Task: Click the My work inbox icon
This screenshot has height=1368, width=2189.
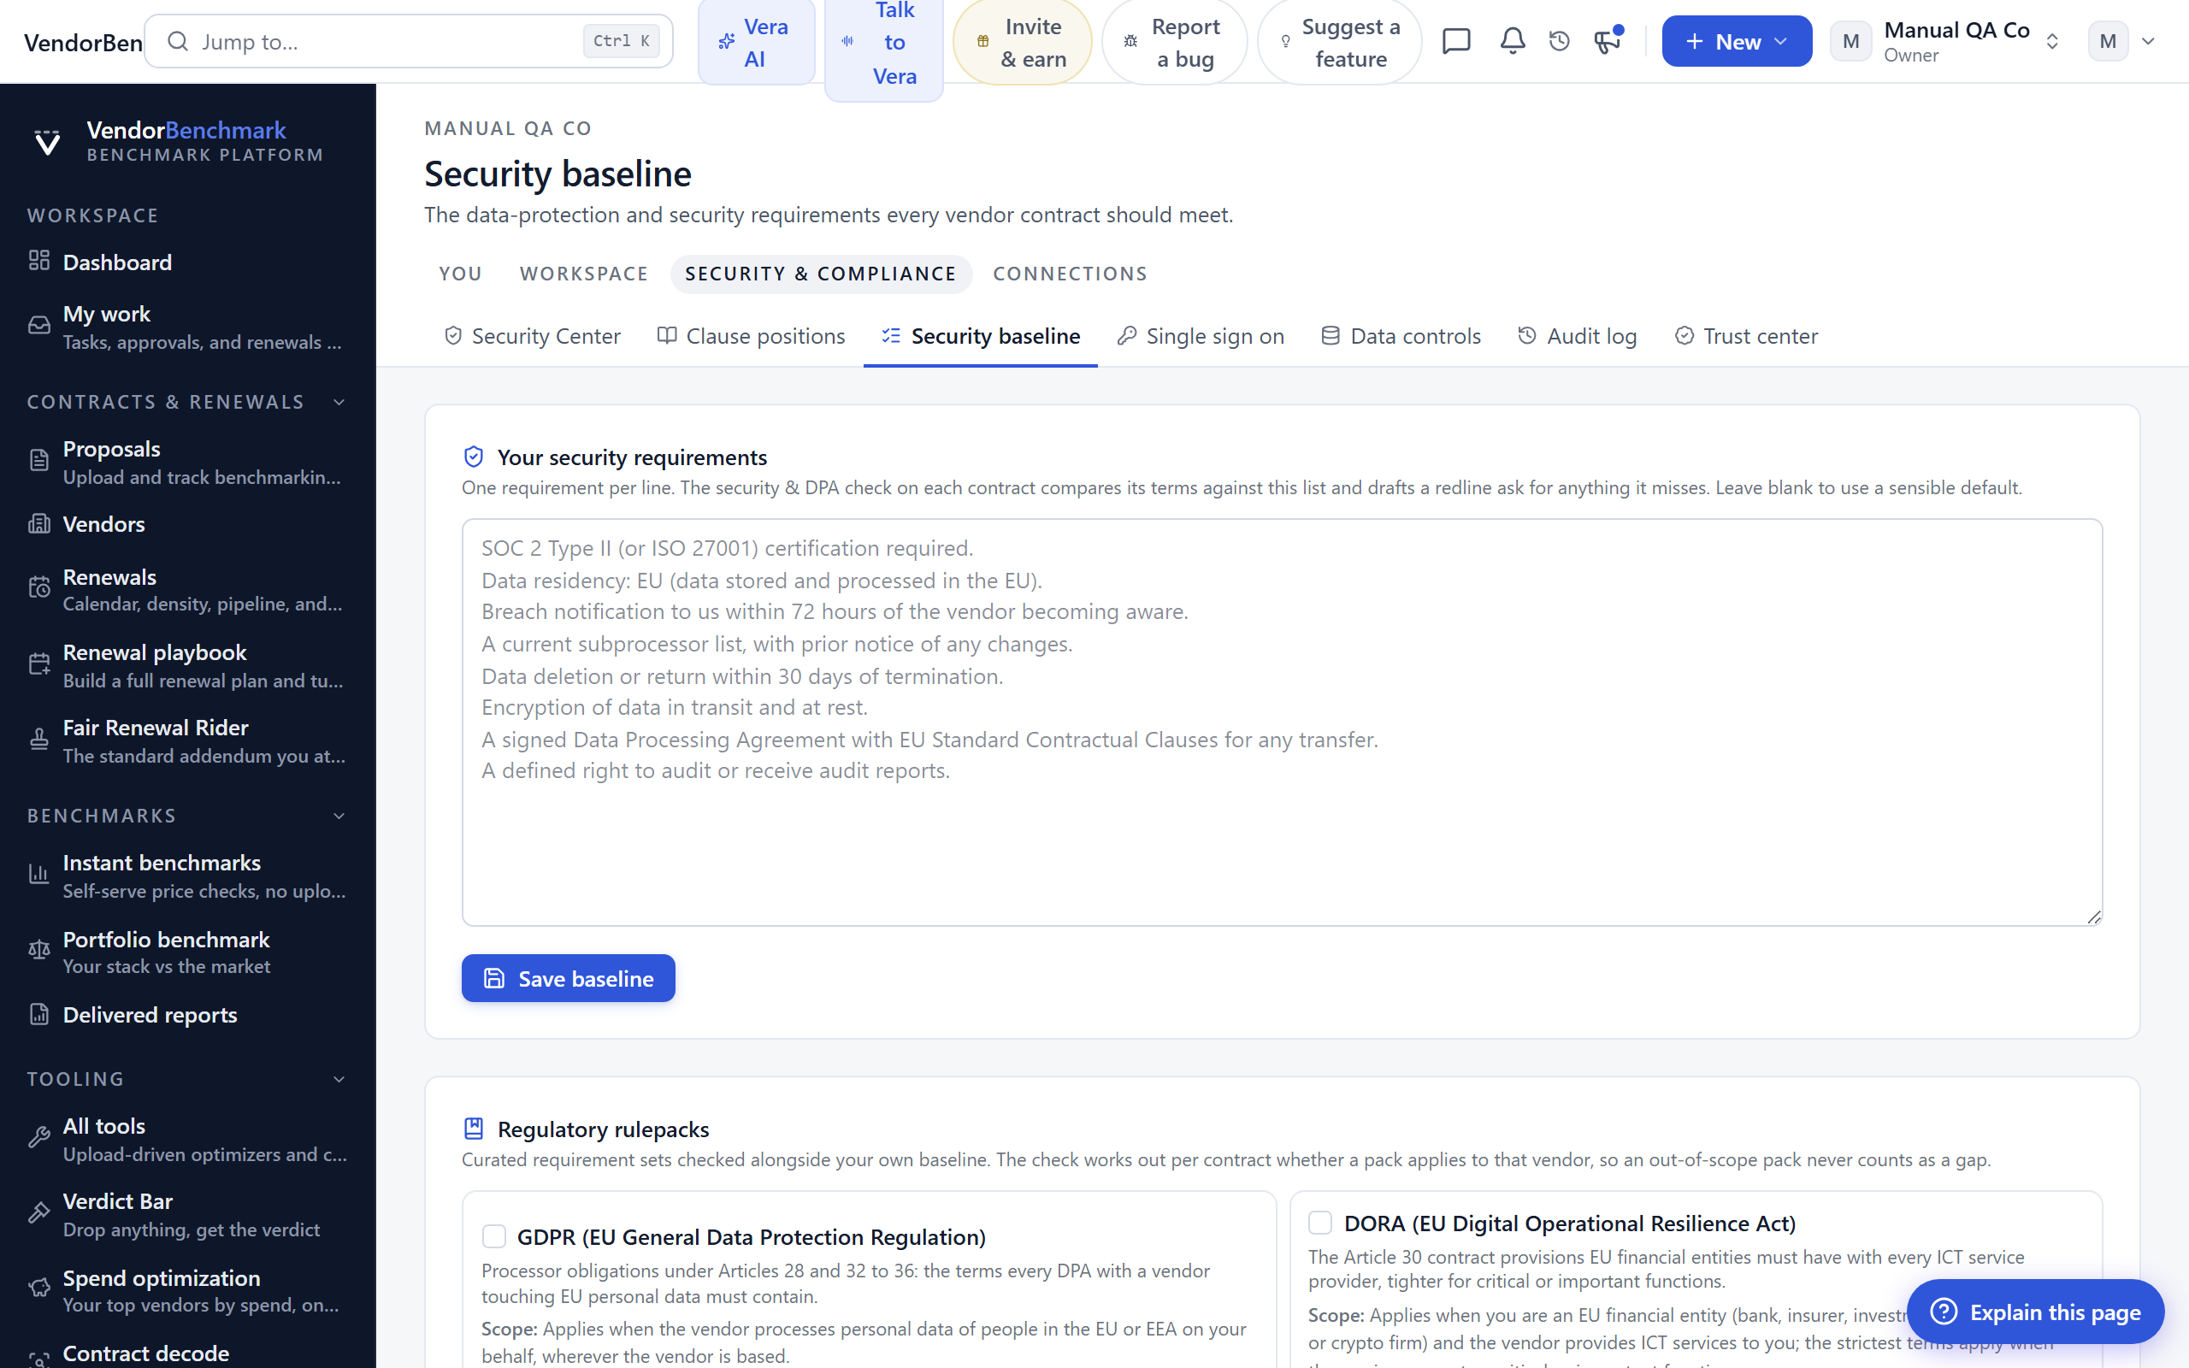Action: coord(38,326)
